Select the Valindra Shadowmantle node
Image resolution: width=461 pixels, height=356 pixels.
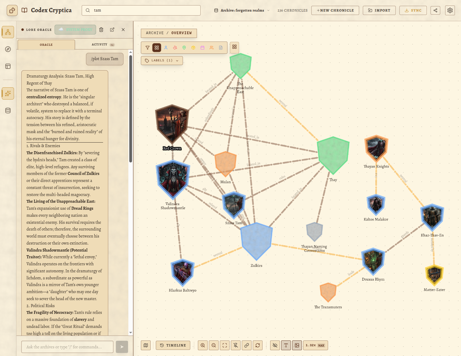click(173, 180)
